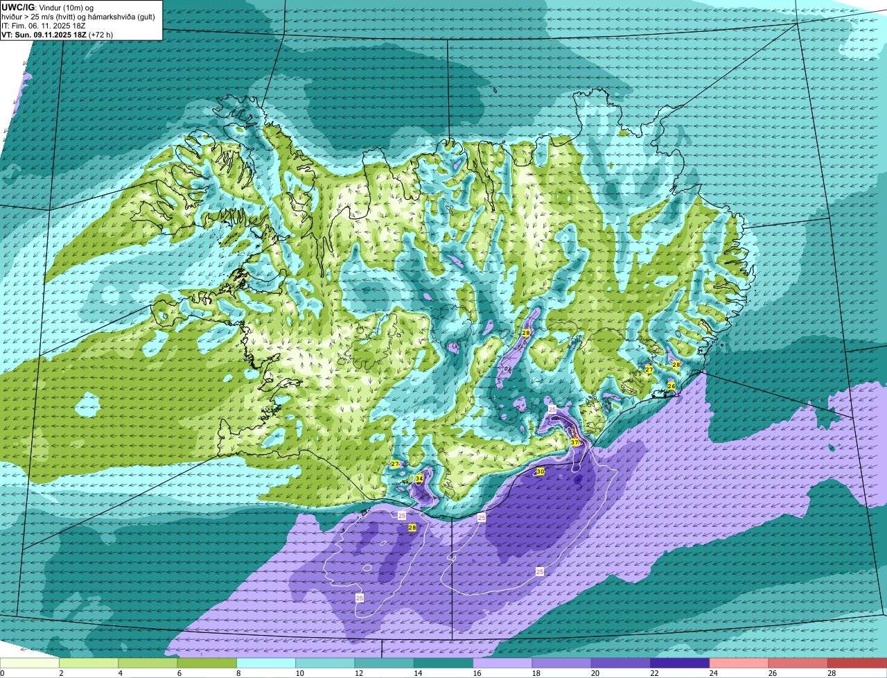The height and width of the screenshot is (678, 887).
Task: Click the legend scale value "14"
Action: (x=418, y=673)
